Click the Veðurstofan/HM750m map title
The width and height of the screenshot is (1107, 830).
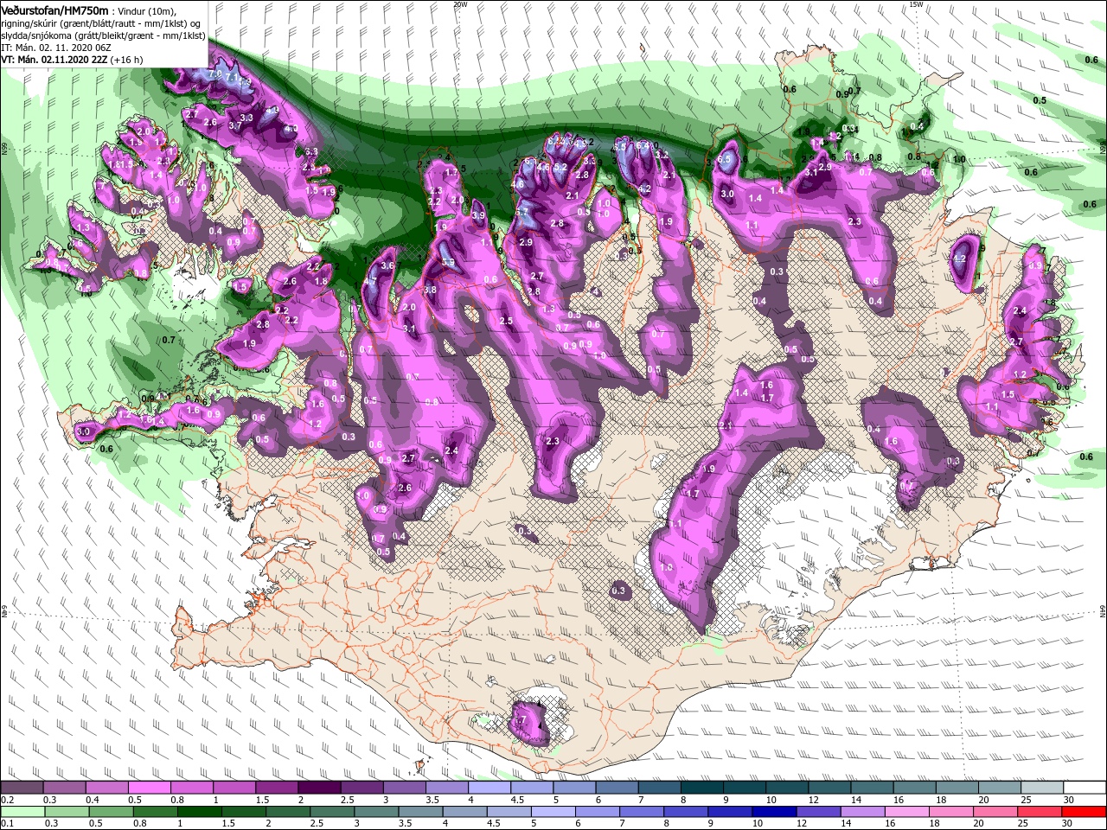[x=54, y=10]
